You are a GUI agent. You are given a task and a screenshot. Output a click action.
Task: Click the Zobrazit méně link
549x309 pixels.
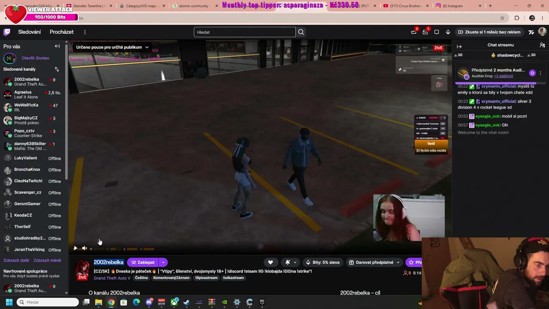(47, 261)
